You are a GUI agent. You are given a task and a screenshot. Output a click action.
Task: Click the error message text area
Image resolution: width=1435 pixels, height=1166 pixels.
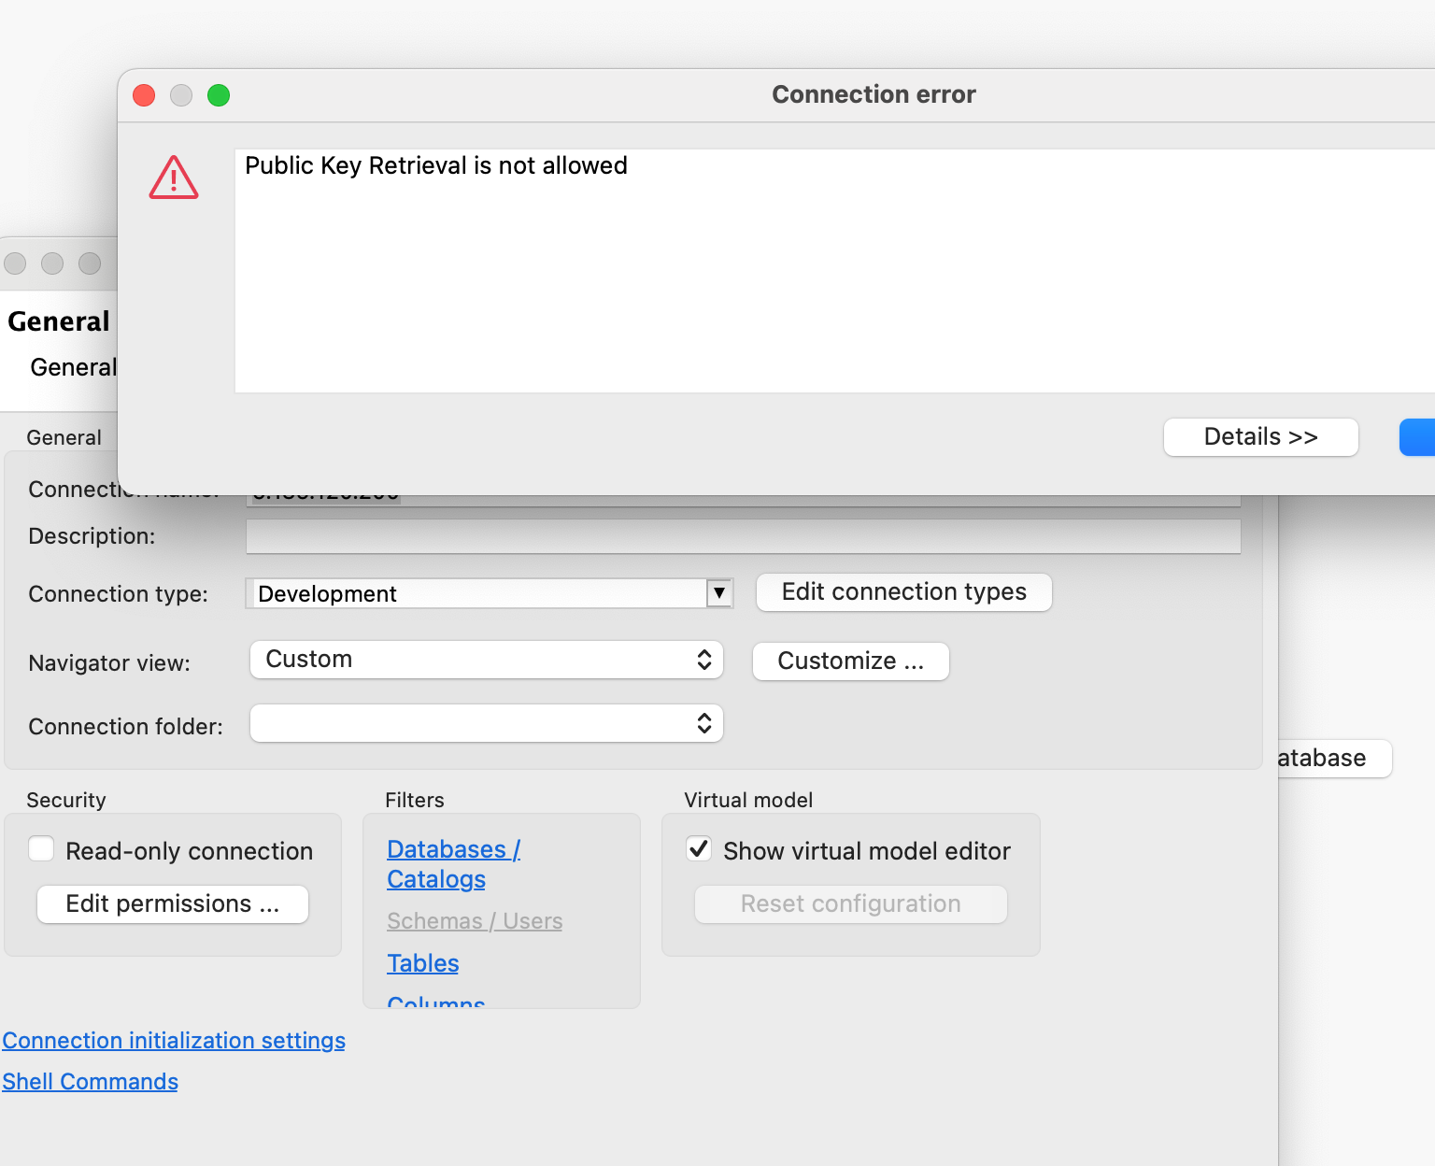click(834, 271)
